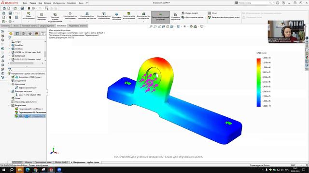Image resolution: width=309 pixels, height=173 pixels.
Task: Click the Report (Отчет) button
Action: click(212, 13)
